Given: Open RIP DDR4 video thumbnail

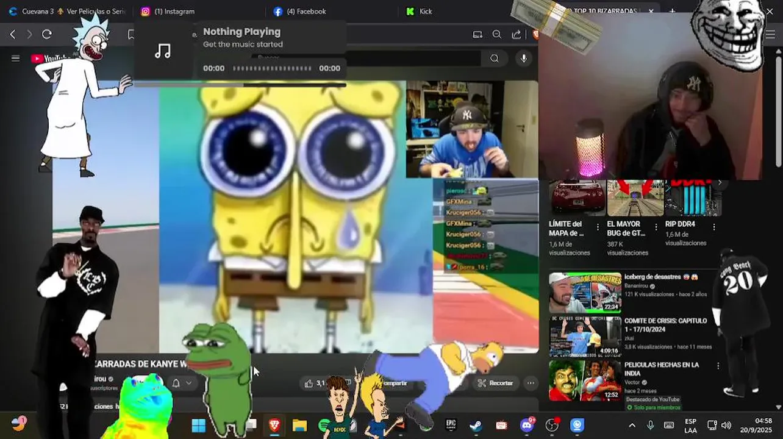Looking at the screenshot, I should [x=693, y=198].
